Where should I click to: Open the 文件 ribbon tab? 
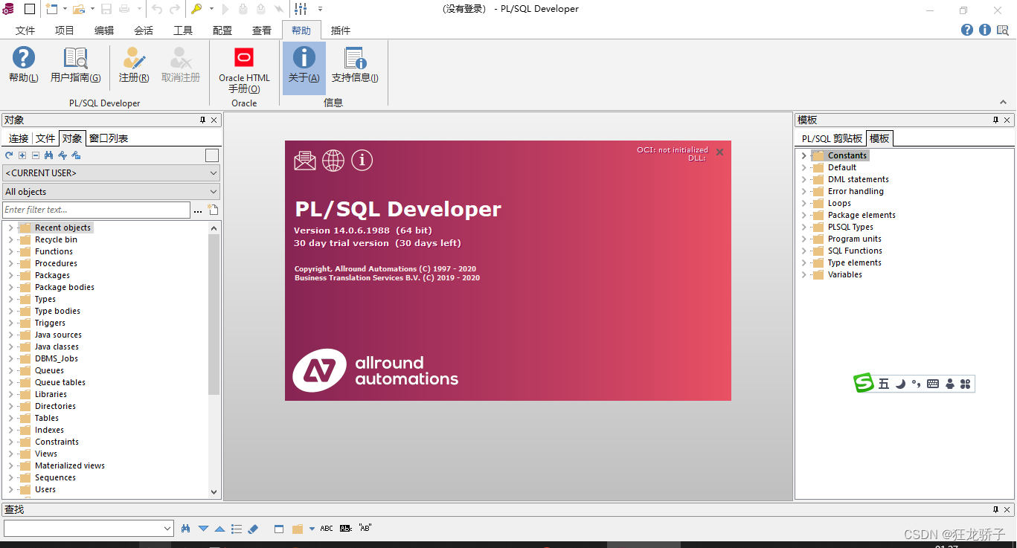[25, 30]
